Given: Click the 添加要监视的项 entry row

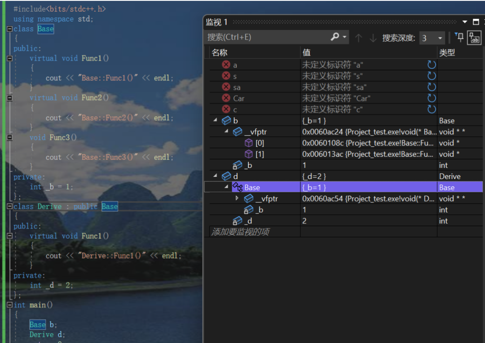Looking at the screenshot, I should point(255,232).
